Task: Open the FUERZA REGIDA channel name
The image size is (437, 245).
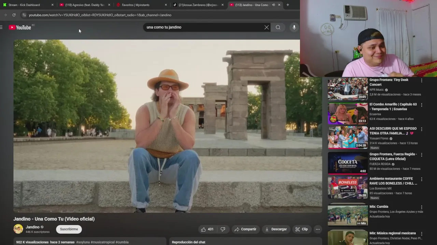Action: [x=380, y=164]
